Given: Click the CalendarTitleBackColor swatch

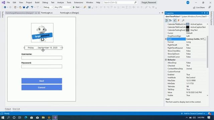Looking at the screenshot, I should [x=188, y=24].
